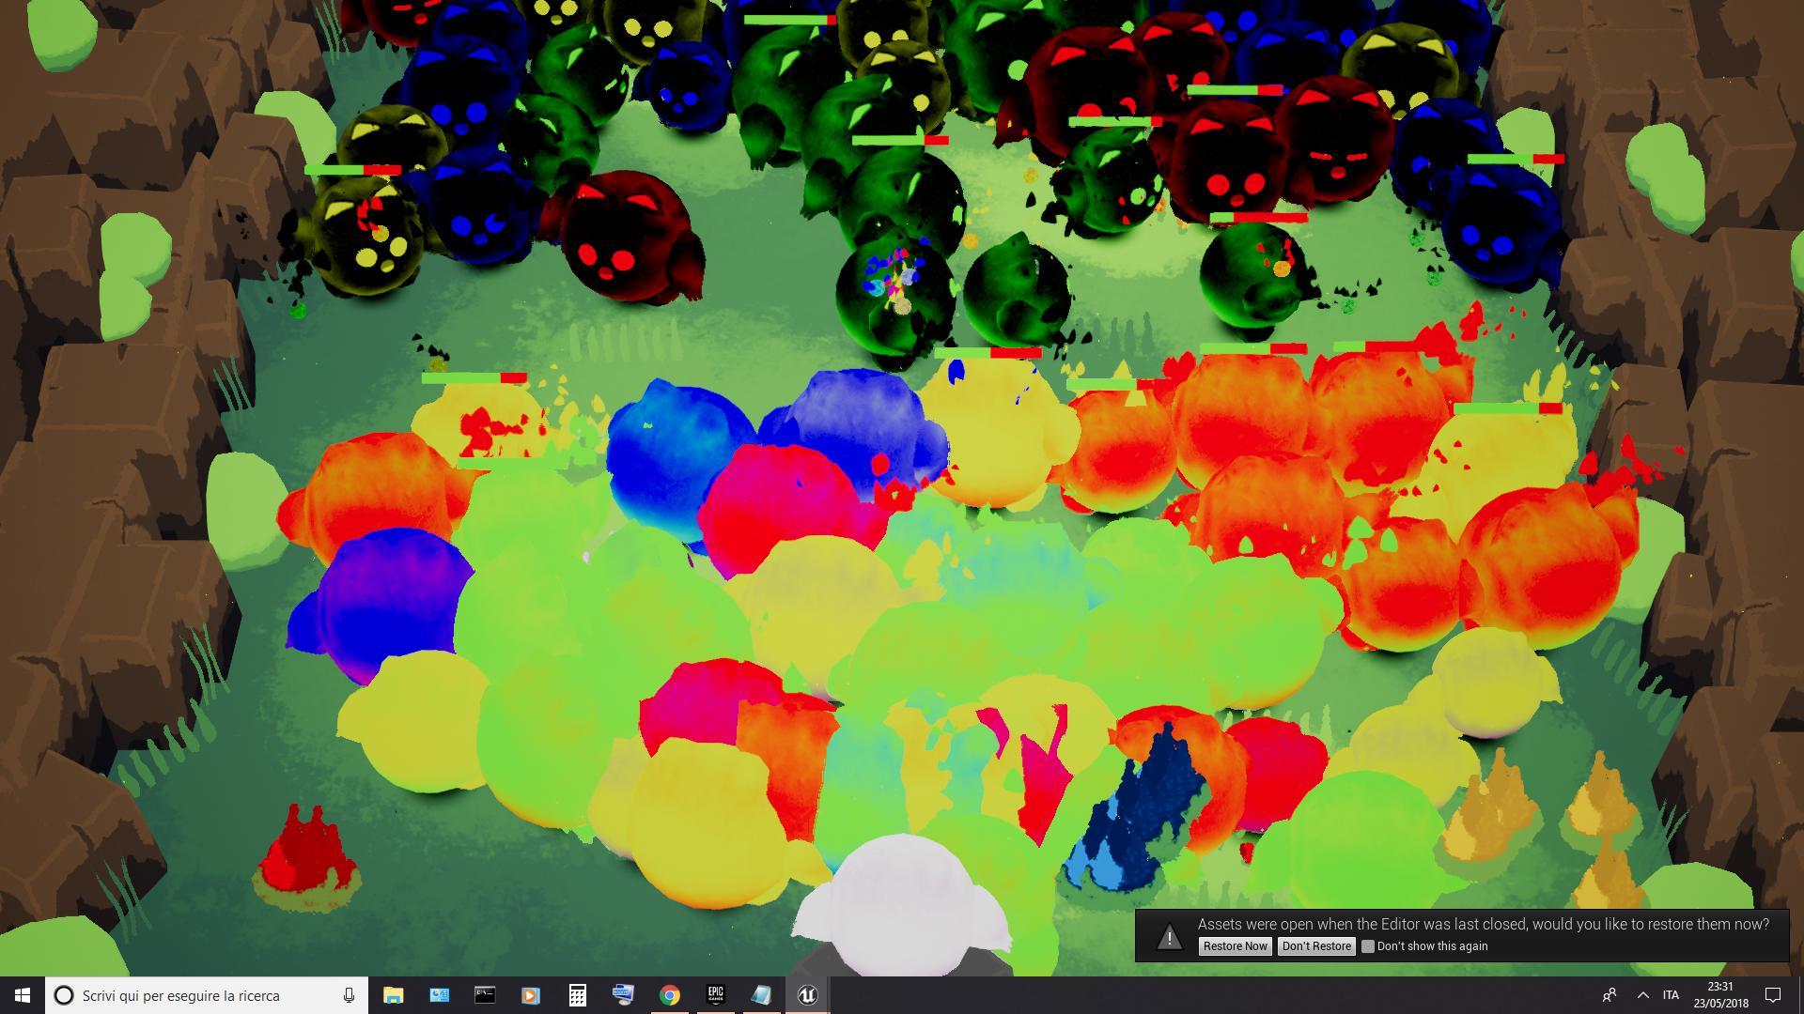Open the People icon in the system tray
The width and height of the screenshot is (1804, 1014).
coord(1610,995)
